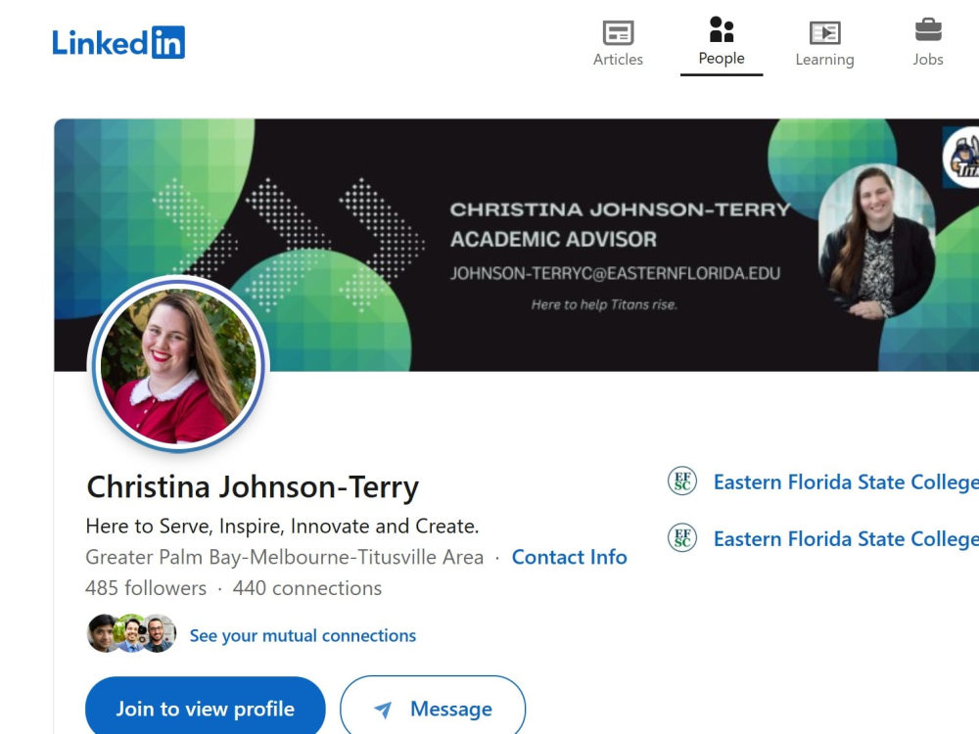The height and width of the screenshot is (734, 979).
Task: Click the banner portrait photo in blazer
Action: (876, 242)
